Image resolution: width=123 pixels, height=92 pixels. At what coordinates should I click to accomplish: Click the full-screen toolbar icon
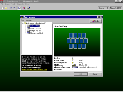coord(19,8)
